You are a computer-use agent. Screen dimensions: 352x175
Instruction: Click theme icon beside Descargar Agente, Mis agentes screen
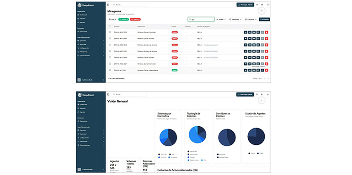[x=257, y=5]
